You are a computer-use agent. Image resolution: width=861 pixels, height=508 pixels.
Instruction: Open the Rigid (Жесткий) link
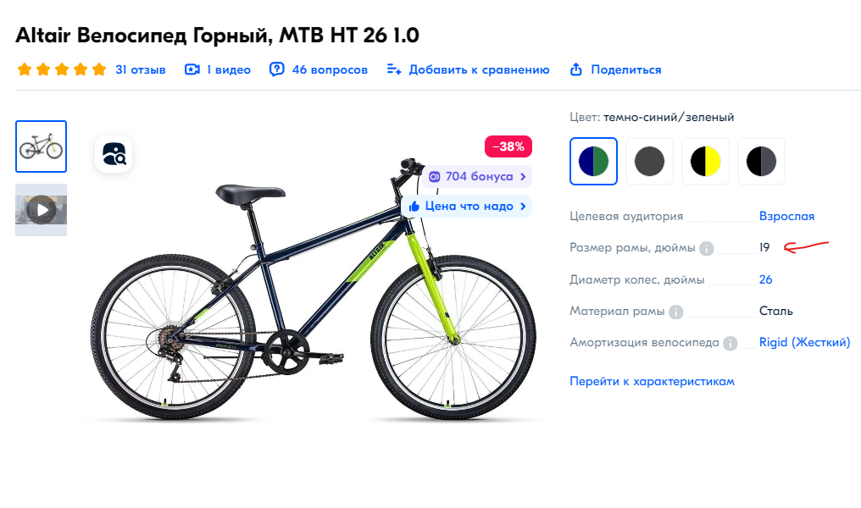pyautogui.click(x=804, y=342)
